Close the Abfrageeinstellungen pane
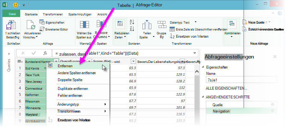The width and height of the screenshot is (286, 127). pos(275,57)
